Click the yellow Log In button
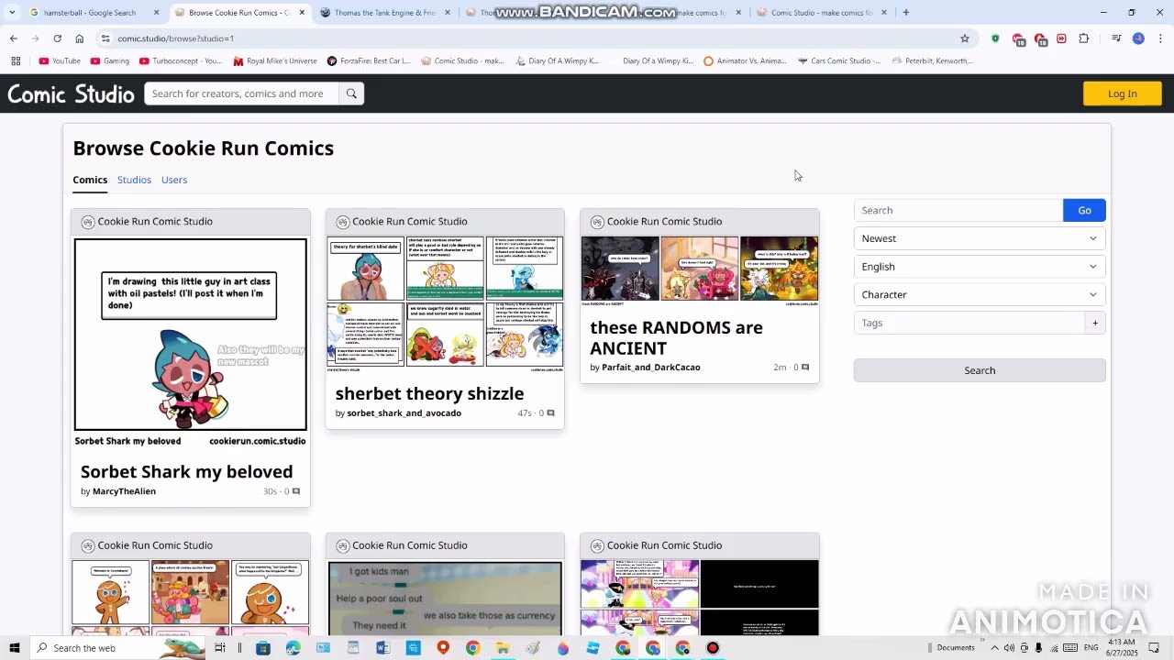The height and width of the screenshot is (660, 1174). click(x=1122, y=93)
